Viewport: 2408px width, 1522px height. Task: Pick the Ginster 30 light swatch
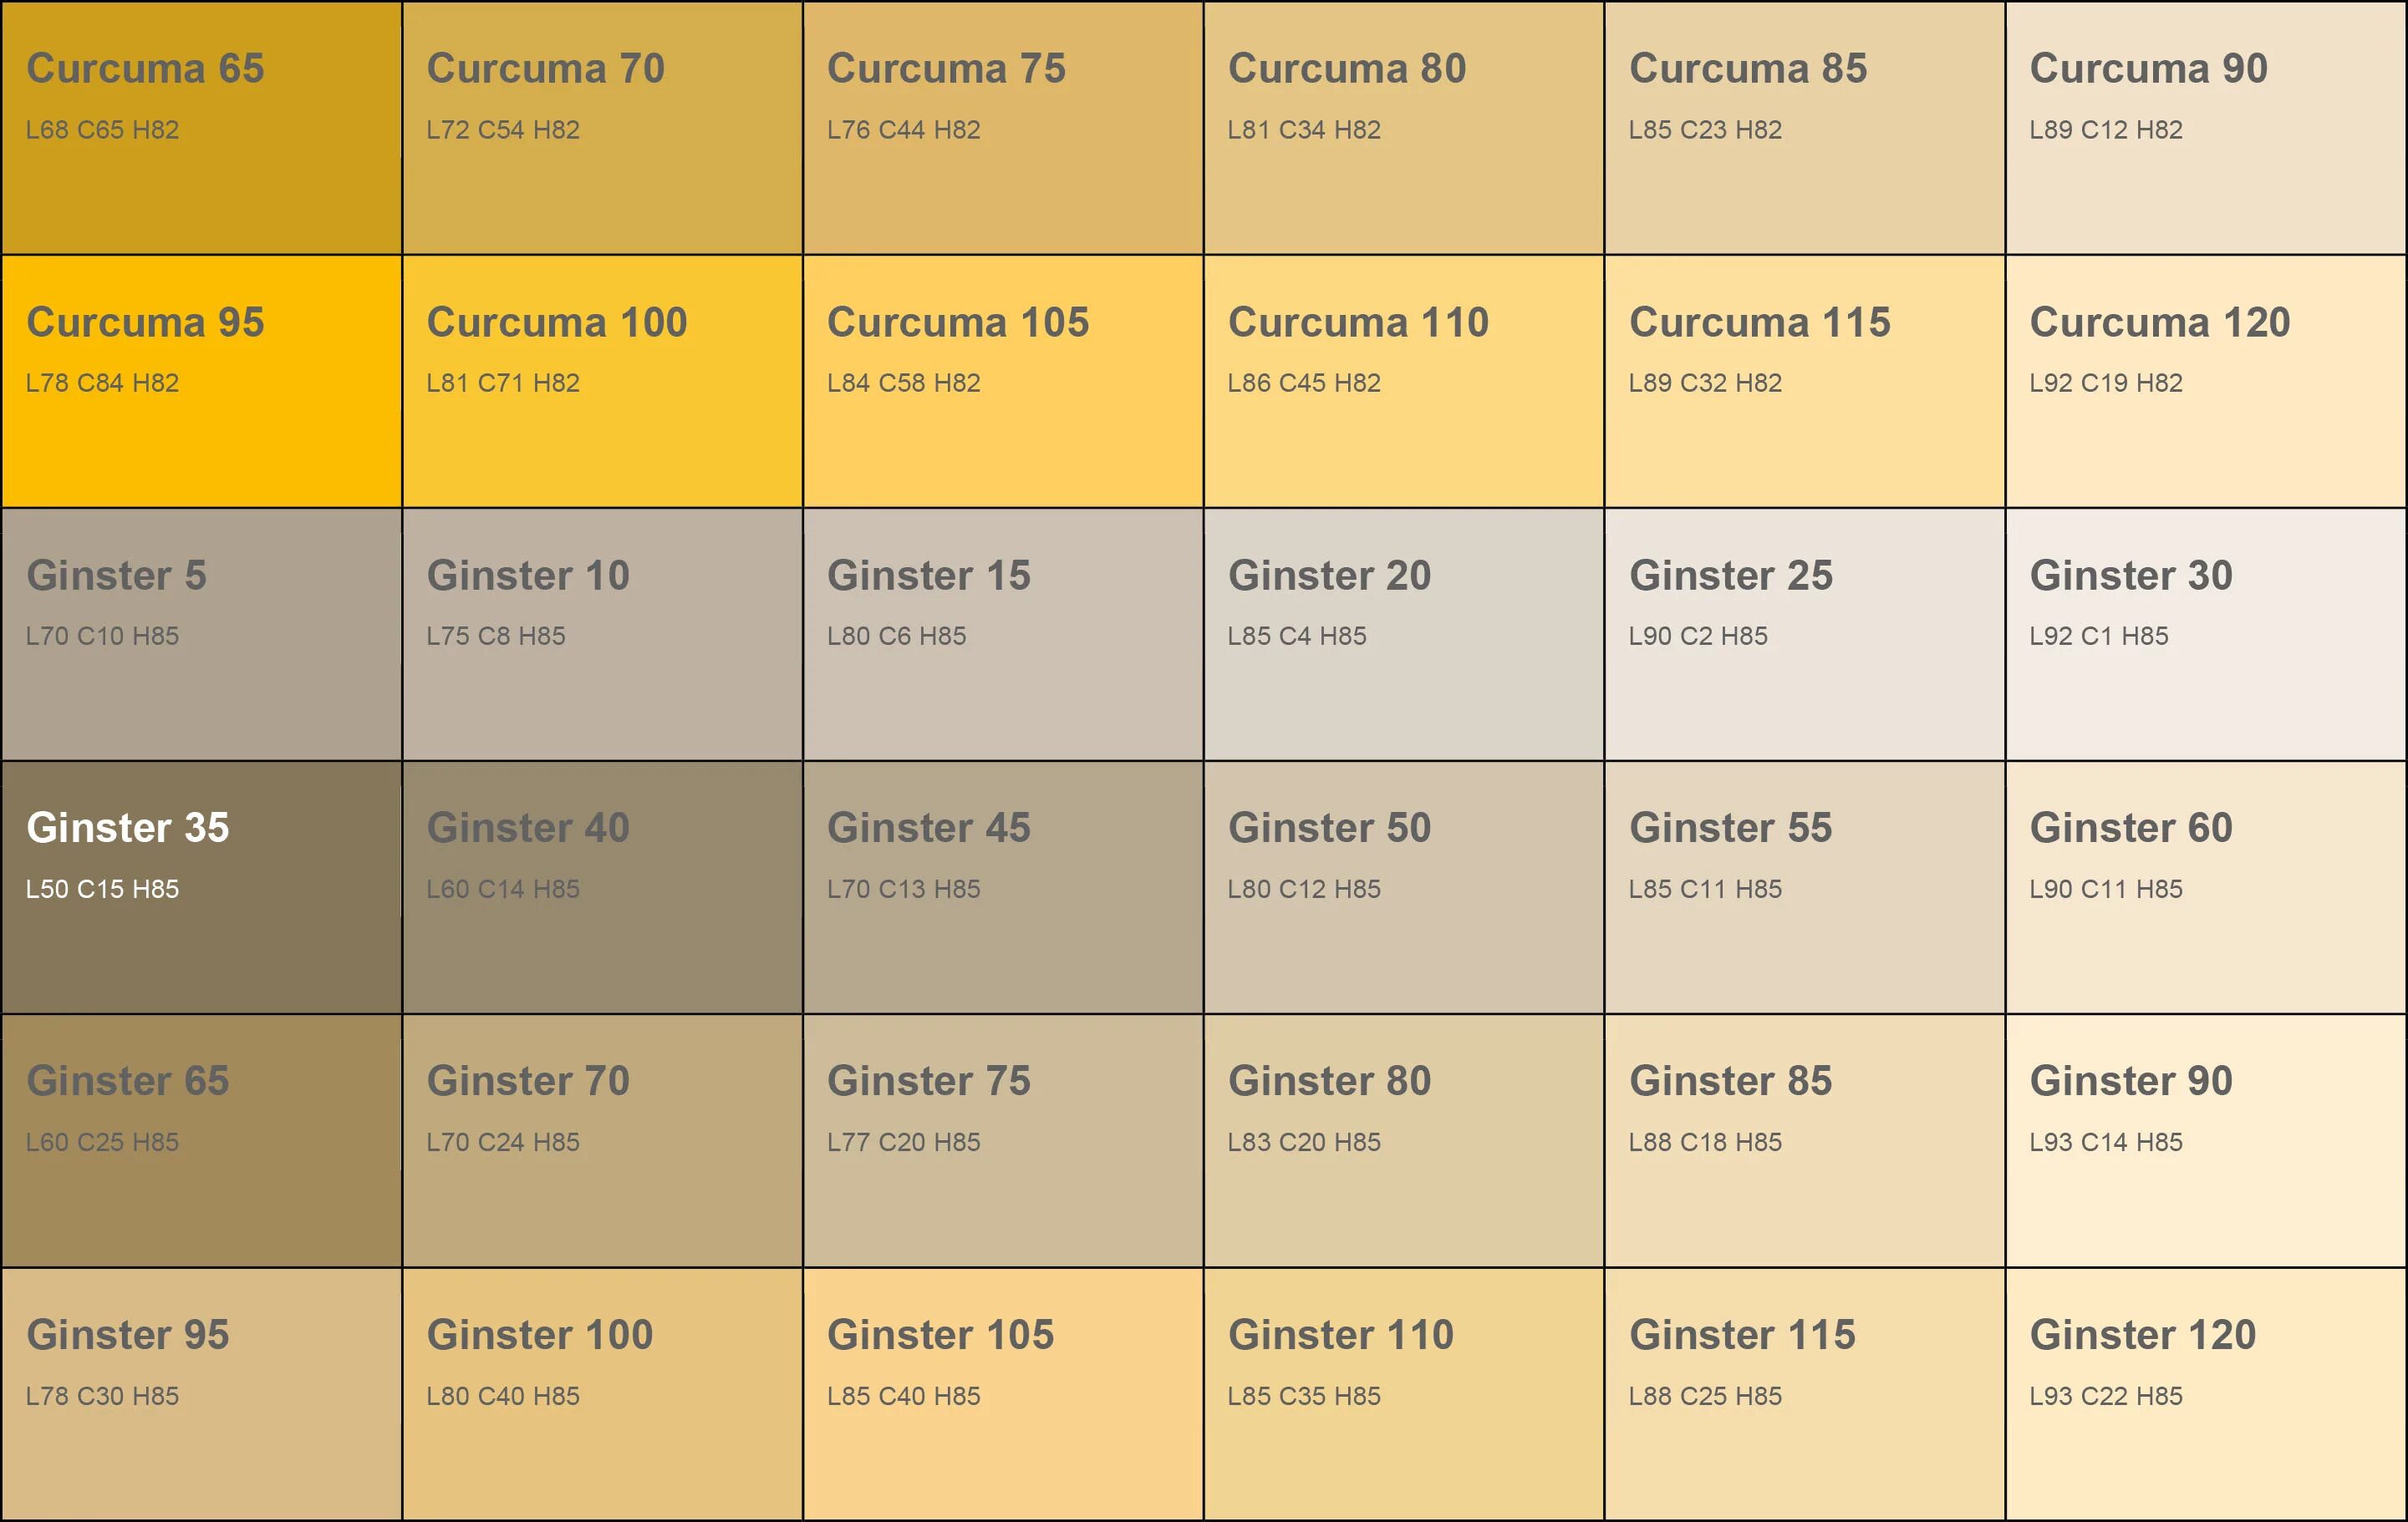(x=2205, y=633)
